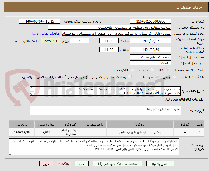Click the شهر محل تحویل field زاهدان
The image size is (209, 171).
pos(151,63)
